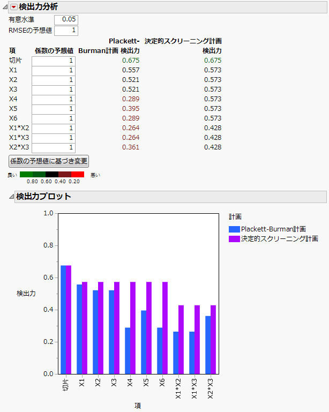Viewport: 329px width, 412px height.
Task: Open the red triangle menu for 検出力分析
Action: pyautogui.click(x=14, y=7)
